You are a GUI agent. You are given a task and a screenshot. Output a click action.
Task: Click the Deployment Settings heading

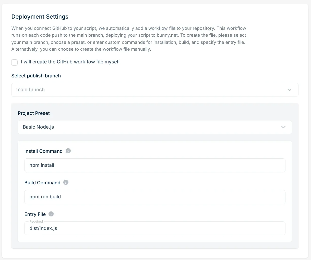(x=40, y=17)
